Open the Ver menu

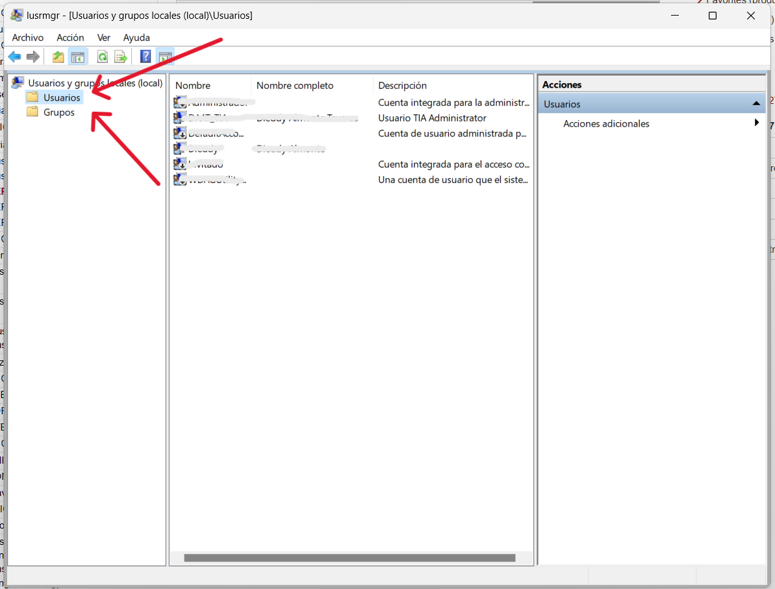(104, 38)
